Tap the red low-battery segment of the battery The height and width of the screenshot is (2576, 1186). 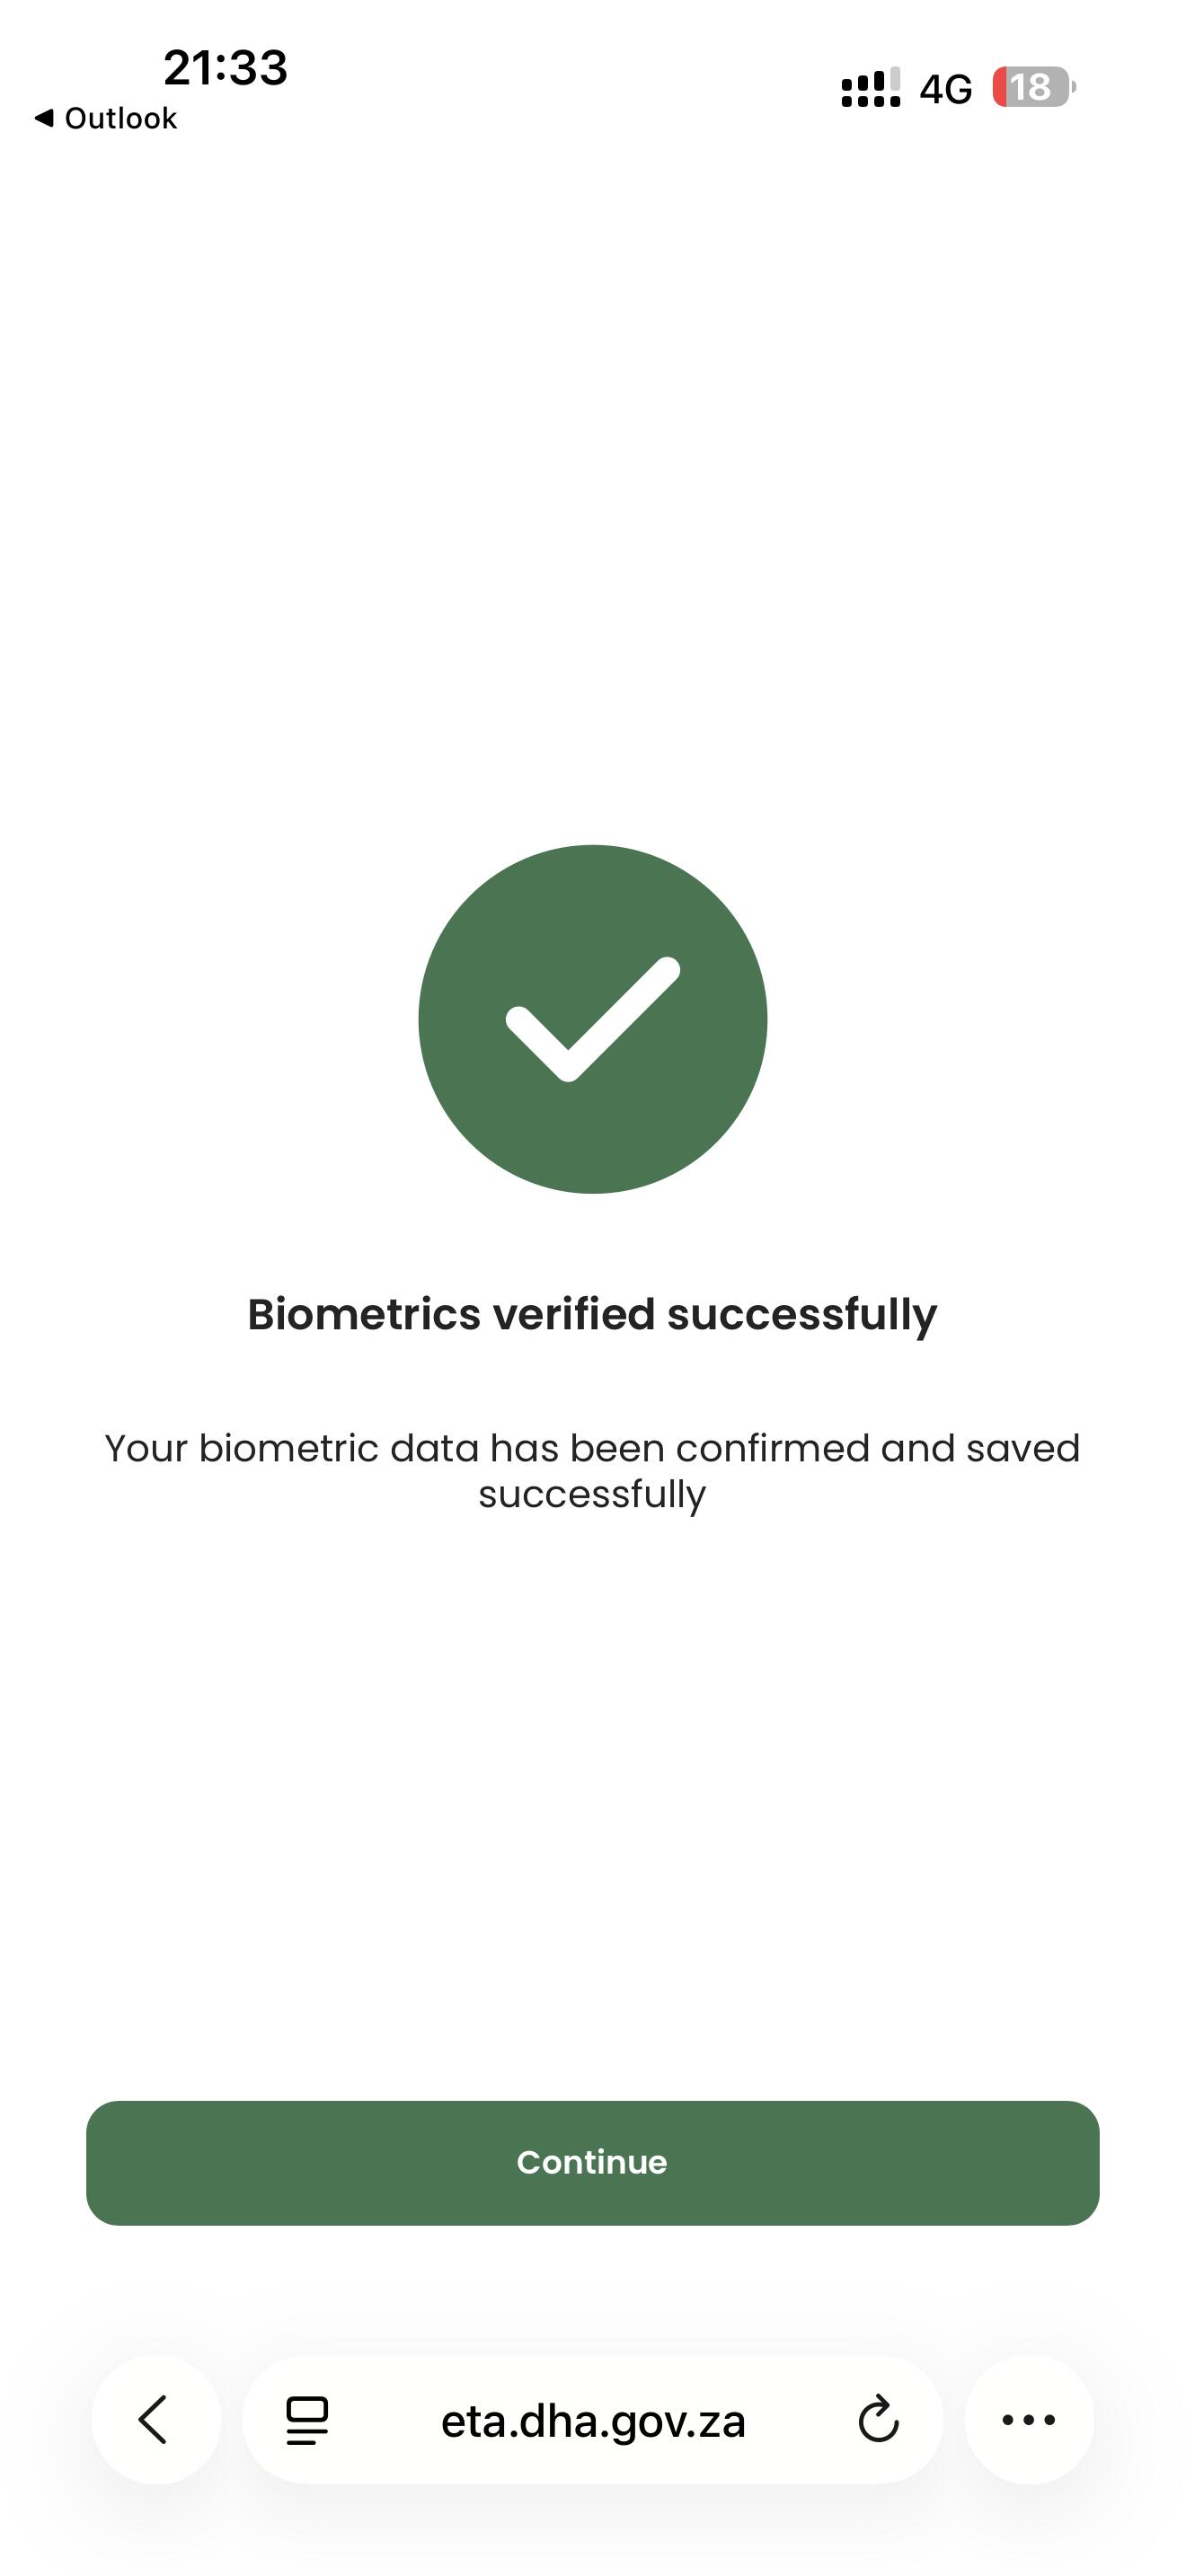tap(999, 87)
